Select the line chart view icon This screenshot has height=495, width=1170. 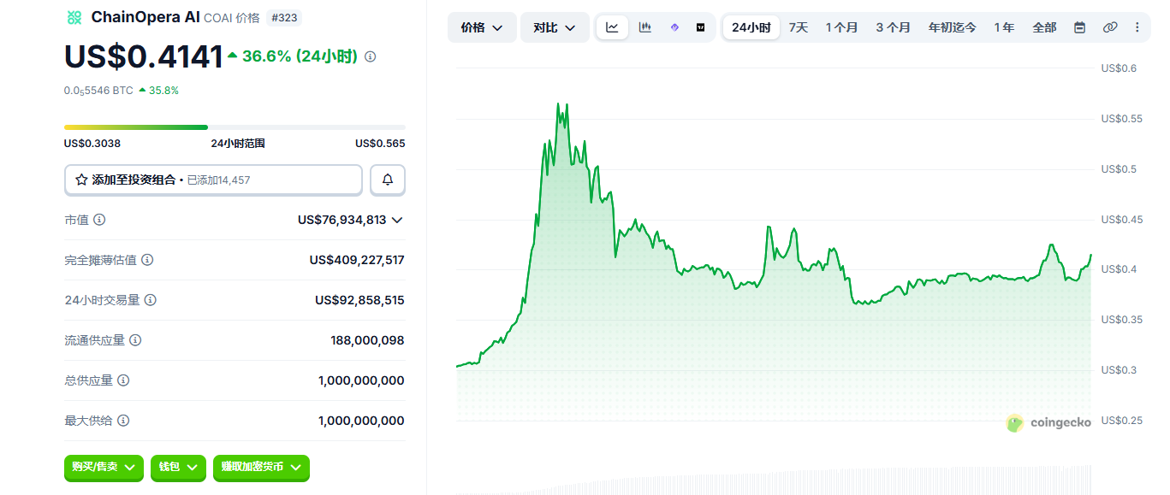point(612,27)
